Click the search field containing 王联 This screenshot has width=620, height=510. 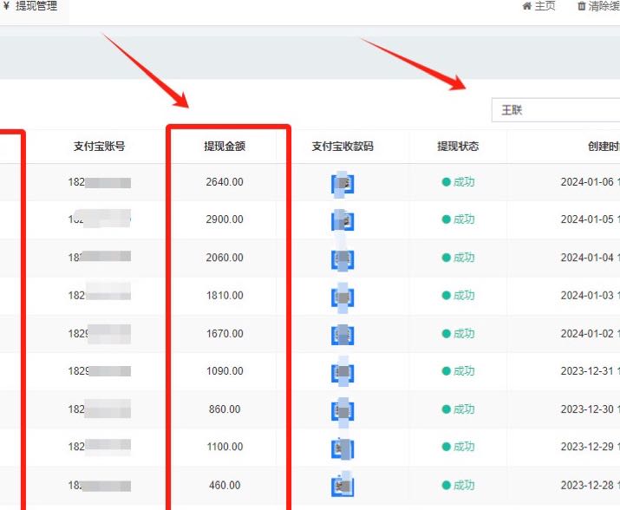click(555, 110)
